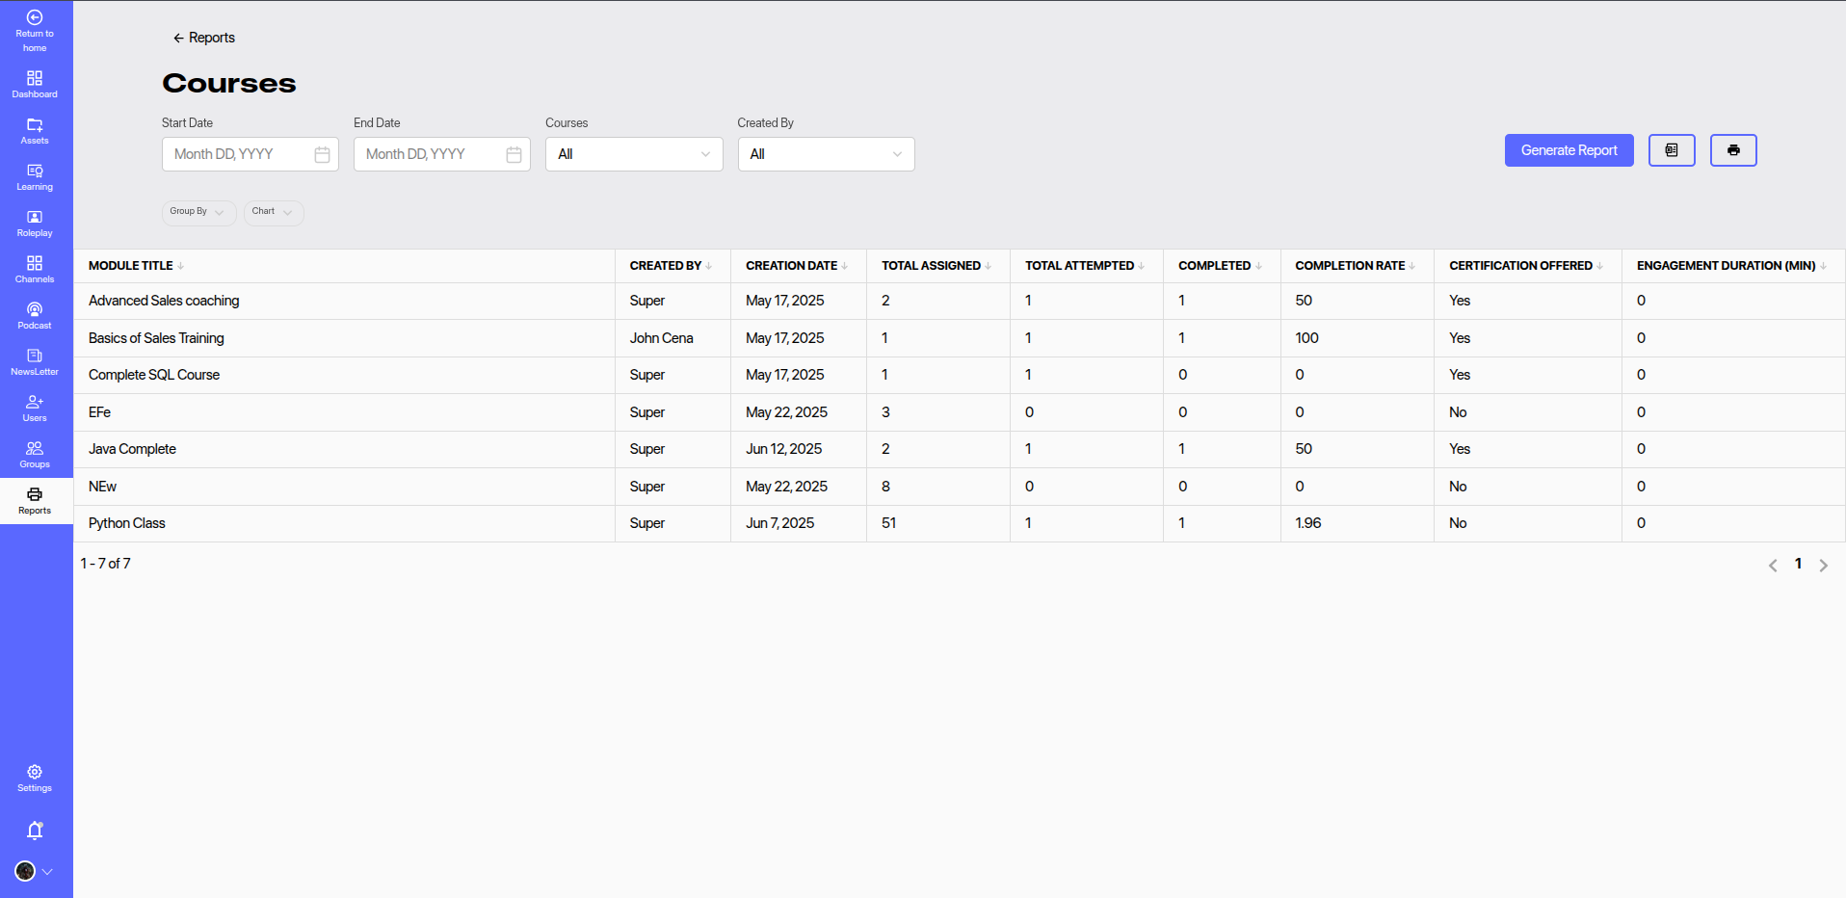Click the Generate Report button
The image size is (1846, 898).
click(1569, 150)
